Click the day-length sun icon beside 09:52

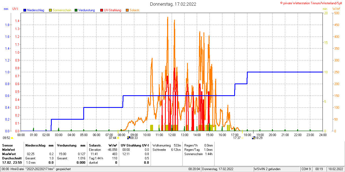(12, 138)
